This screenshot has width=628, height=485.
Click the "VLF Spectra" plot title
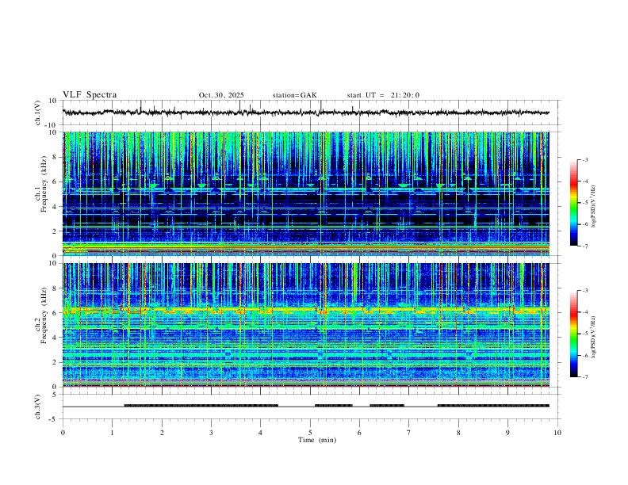pyautogui.click(x=90, y=95)
